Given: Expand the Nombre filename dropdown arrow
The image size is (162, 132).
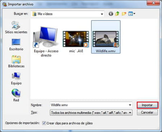Looking at the screenshot, I should coord(130,105).
